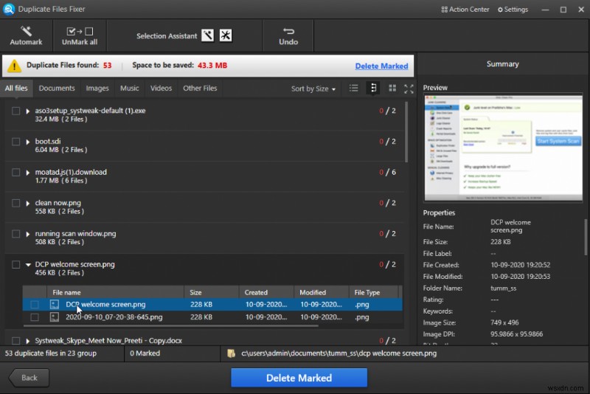Click the Automark wand tool
Viewport: 590px width, 394px height.
click(x=26, y=35)
